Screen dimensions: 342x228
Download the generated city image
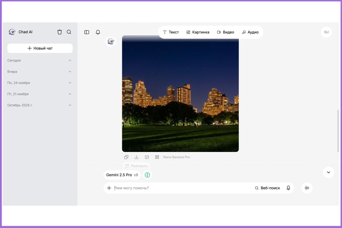pyautogui.click(x=137, y=157)
